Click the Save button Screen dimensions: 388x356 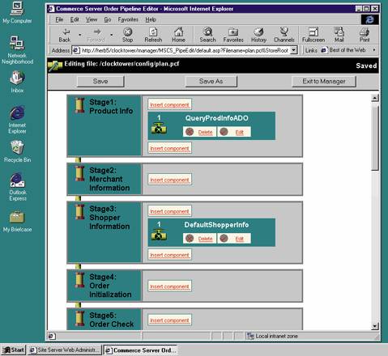click(x=100, y=82)
